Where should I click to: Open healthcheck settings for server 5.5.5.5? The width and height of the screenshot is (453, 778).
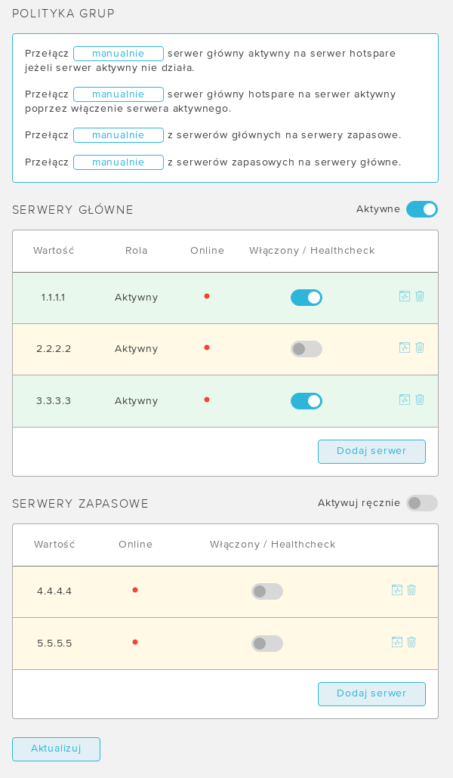pyautogui.click(x=397, y=642)
